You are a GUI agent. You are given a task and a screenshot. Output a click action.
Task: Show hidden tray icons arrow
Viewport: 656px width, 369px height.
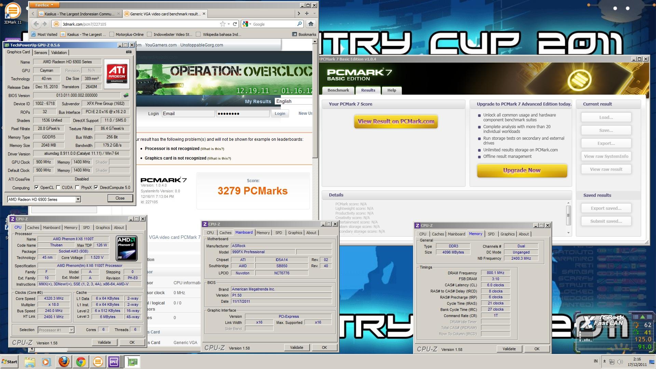click(x=604, y=361)
